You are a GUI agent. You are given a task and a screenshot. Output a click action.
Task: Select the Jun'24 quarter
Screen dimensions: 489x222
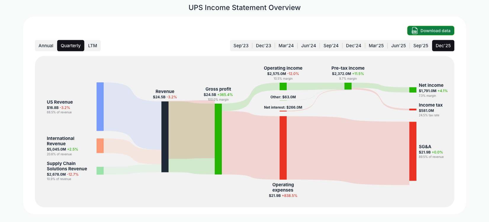tap(308, 45)
